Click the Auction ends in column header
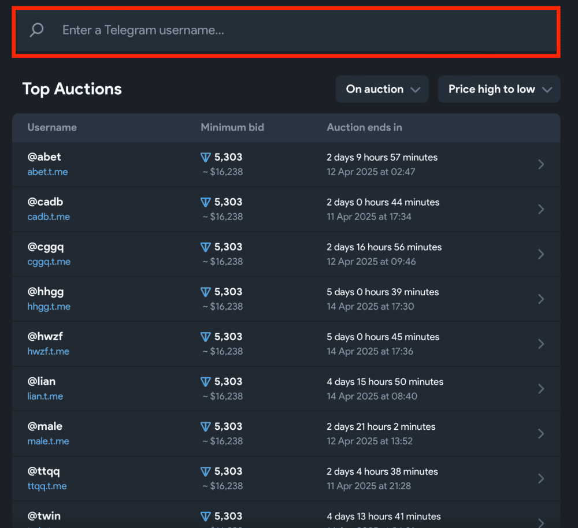Viewport: 578px width, 528px height. coord(364,128)
